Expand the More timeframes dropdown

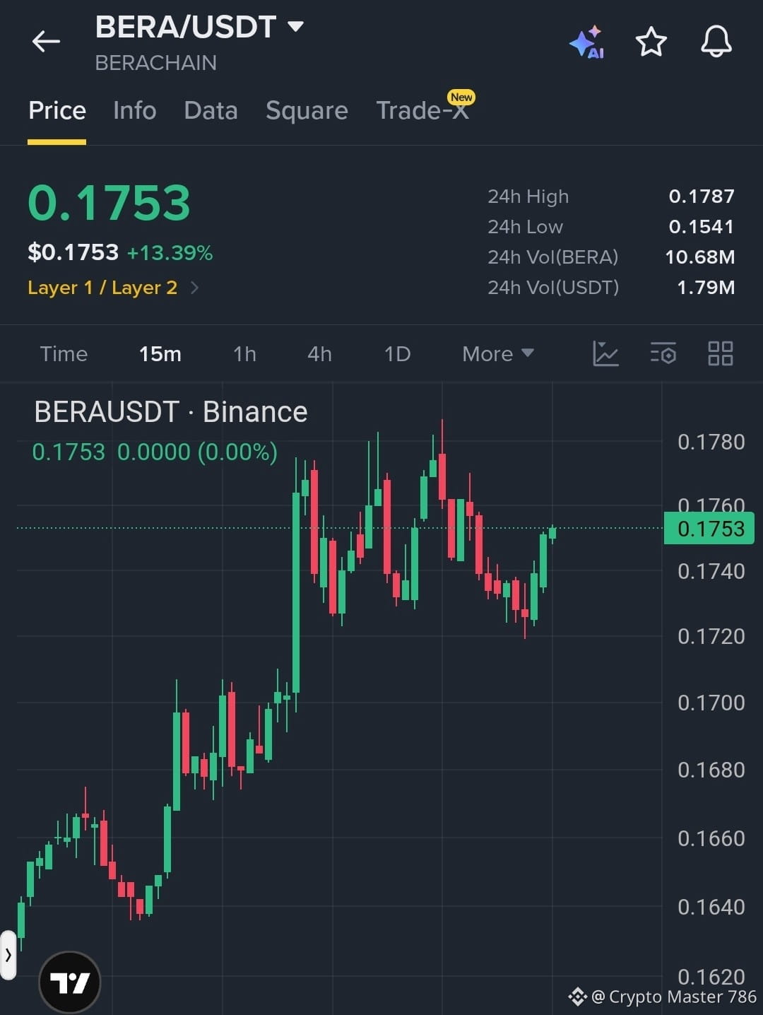pos(497,353)
